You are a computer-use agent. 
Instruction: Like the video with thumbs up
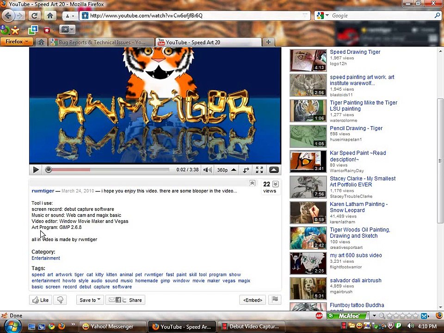click(x=41, y=300)
